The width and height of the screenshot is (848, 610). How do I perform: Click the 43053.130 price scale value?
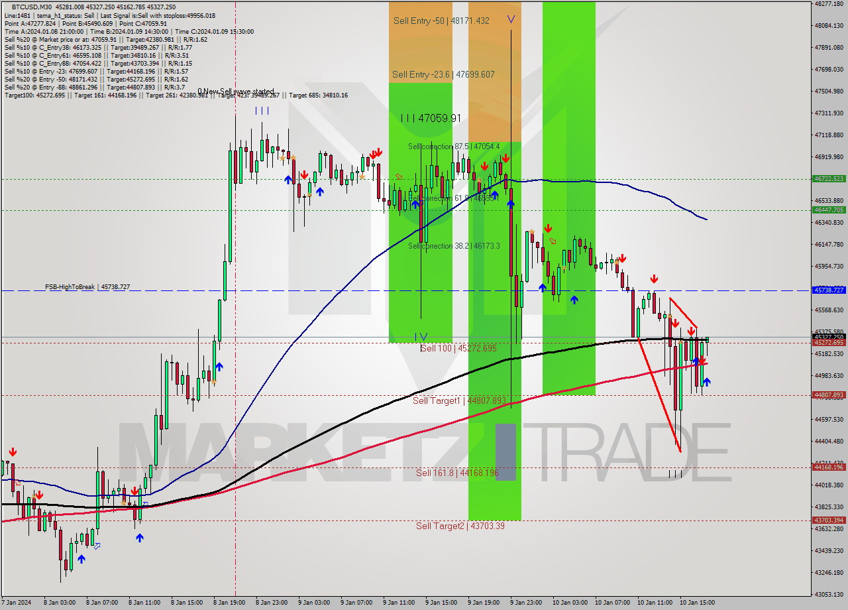pyautogui.click(x=829, y=594)
